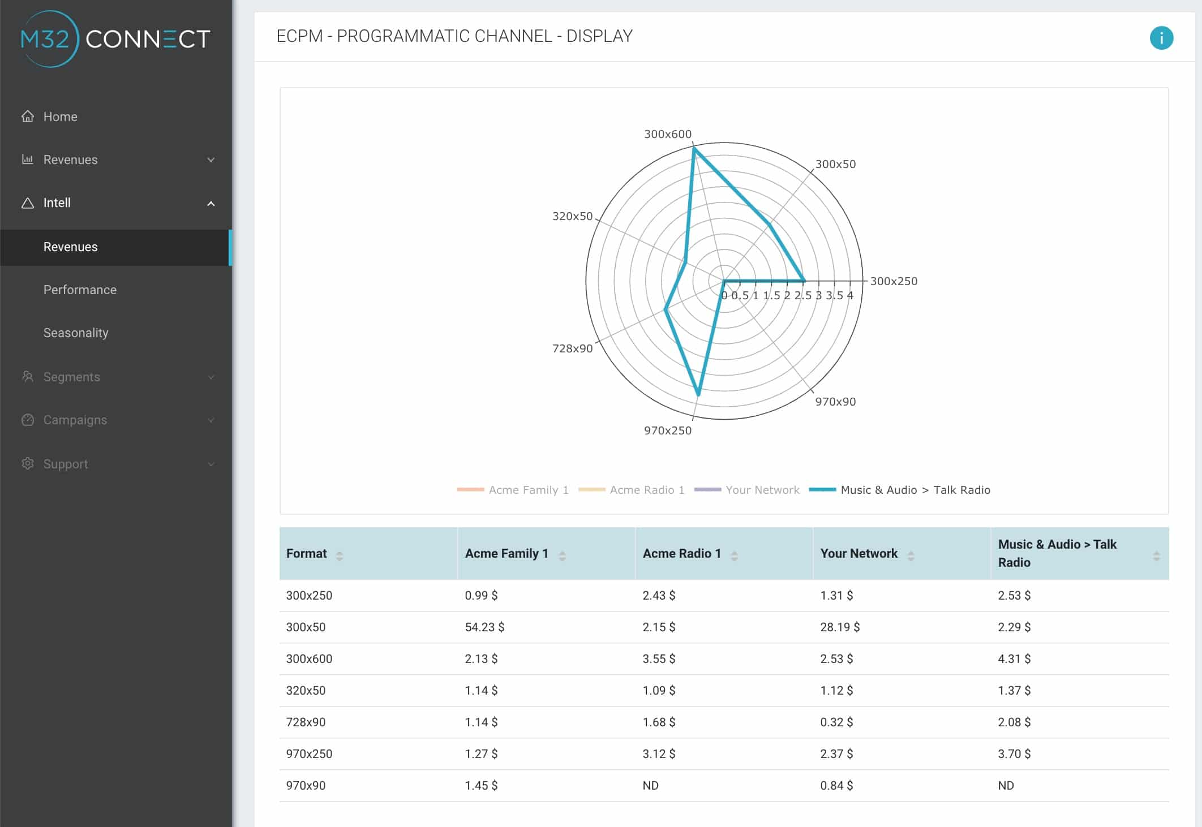
Task: Click the Revenues bar chart icon
Action: pyautogui.click(x=28, y=160)
